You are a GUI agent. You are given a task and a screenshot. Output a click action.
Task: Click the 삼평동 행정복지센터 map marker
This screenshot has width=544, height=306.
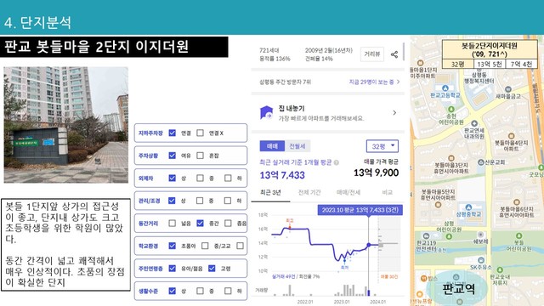click(x=479, y=70)
